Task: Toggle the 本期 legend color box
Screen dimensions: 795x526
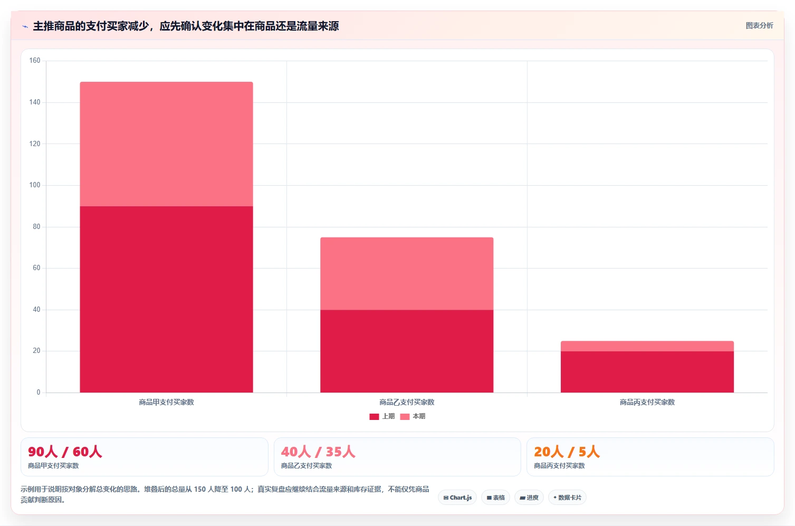Action: [x=405, y=417]
